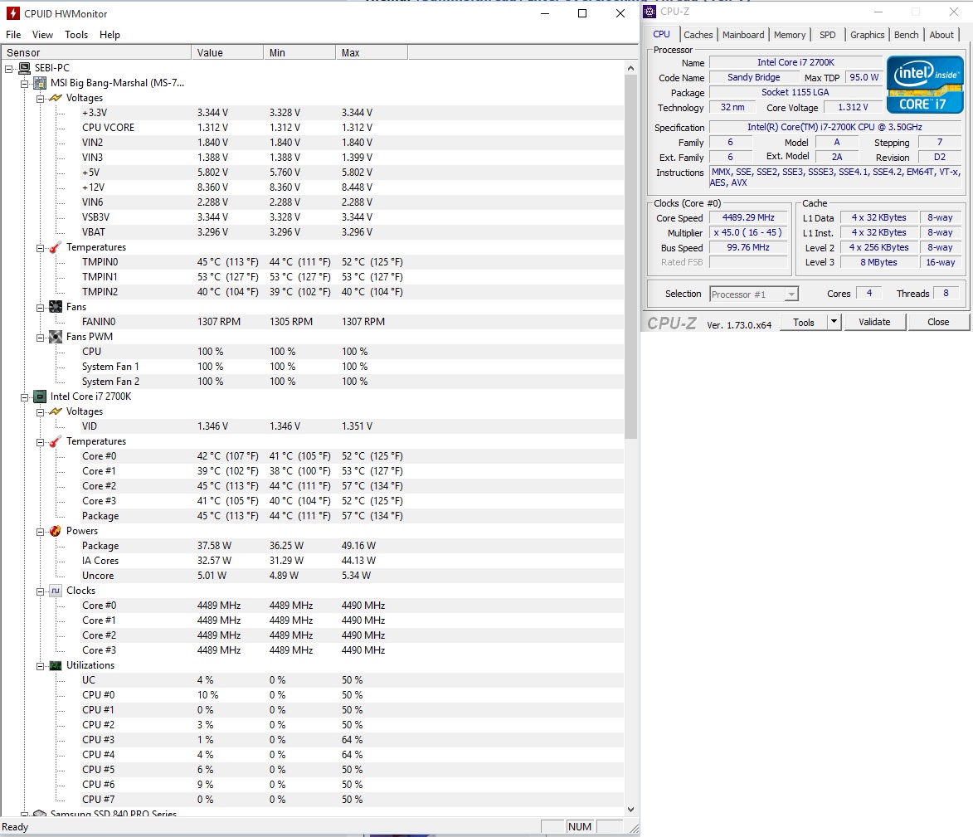Click the Powers flame icon
The image size is (973, 837).
point(56,531)
